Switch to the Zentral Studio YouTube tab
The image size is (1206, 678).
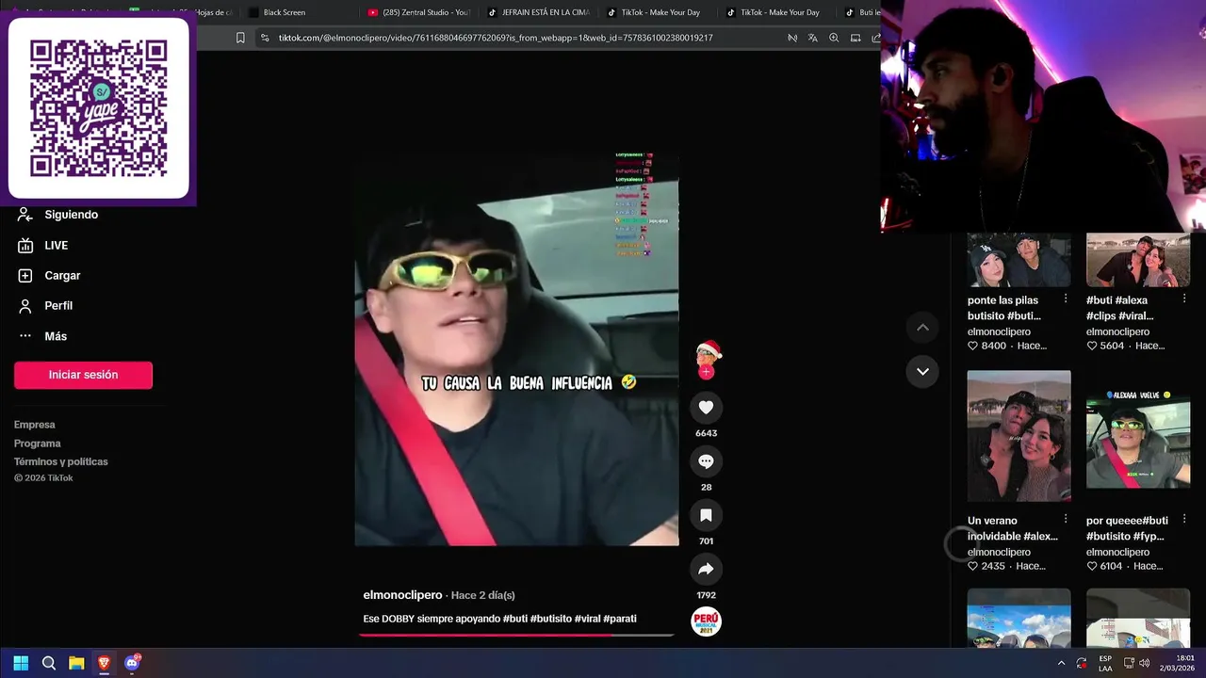pyautogui.click(x=419, y=12)
